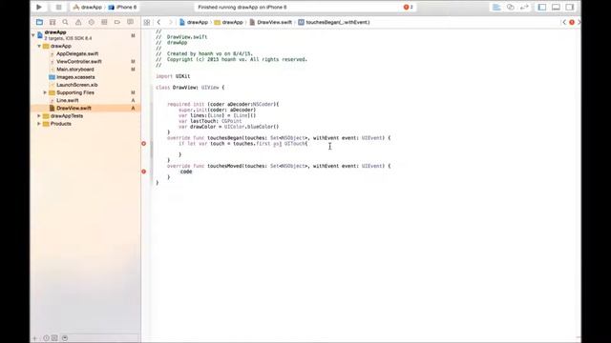Toggle the Debug area panel
This screenshot has height=343, width=611.
(x=556, y=7)
